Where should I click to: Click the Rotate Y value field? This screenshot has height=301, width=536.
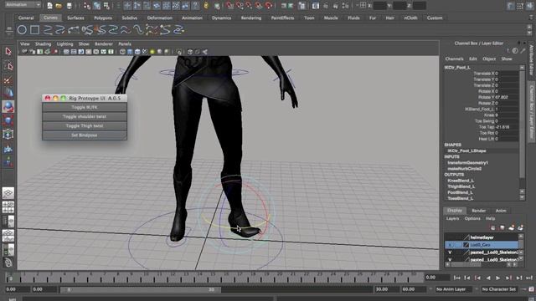coord(507,97)
